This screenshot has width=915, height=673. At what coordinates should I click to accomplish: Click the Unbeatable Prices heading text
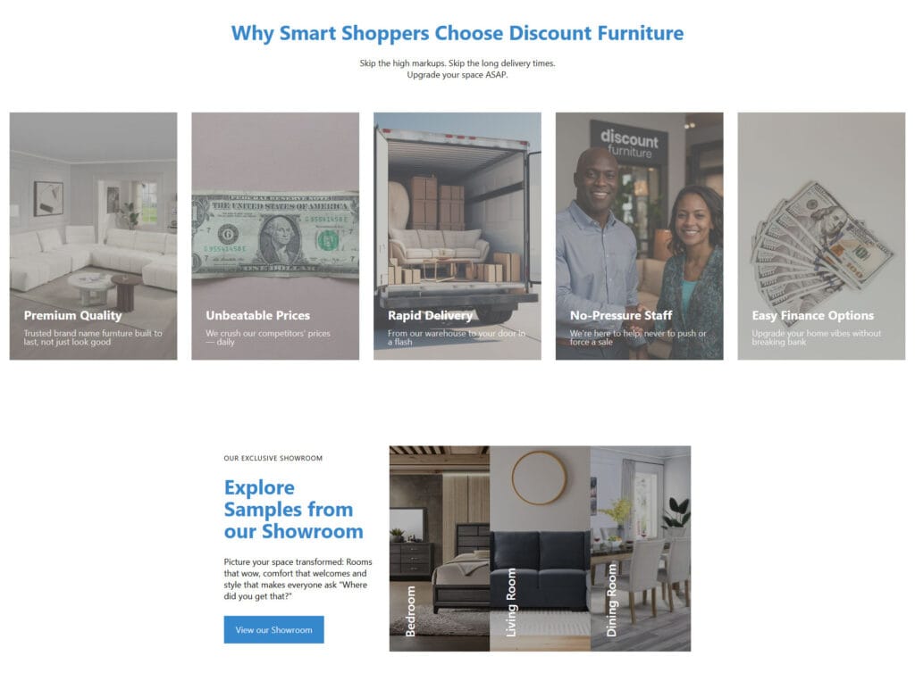(258, 315)
